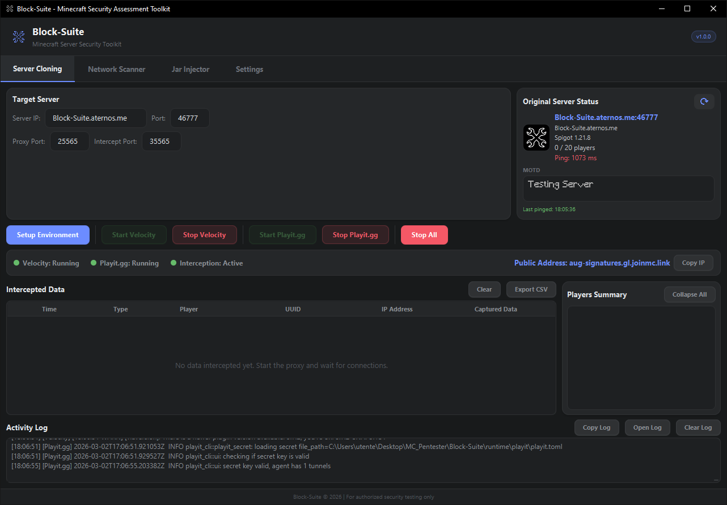
Task: Click the Block-Suite logo in the header
Action: (x=18, y=36)
